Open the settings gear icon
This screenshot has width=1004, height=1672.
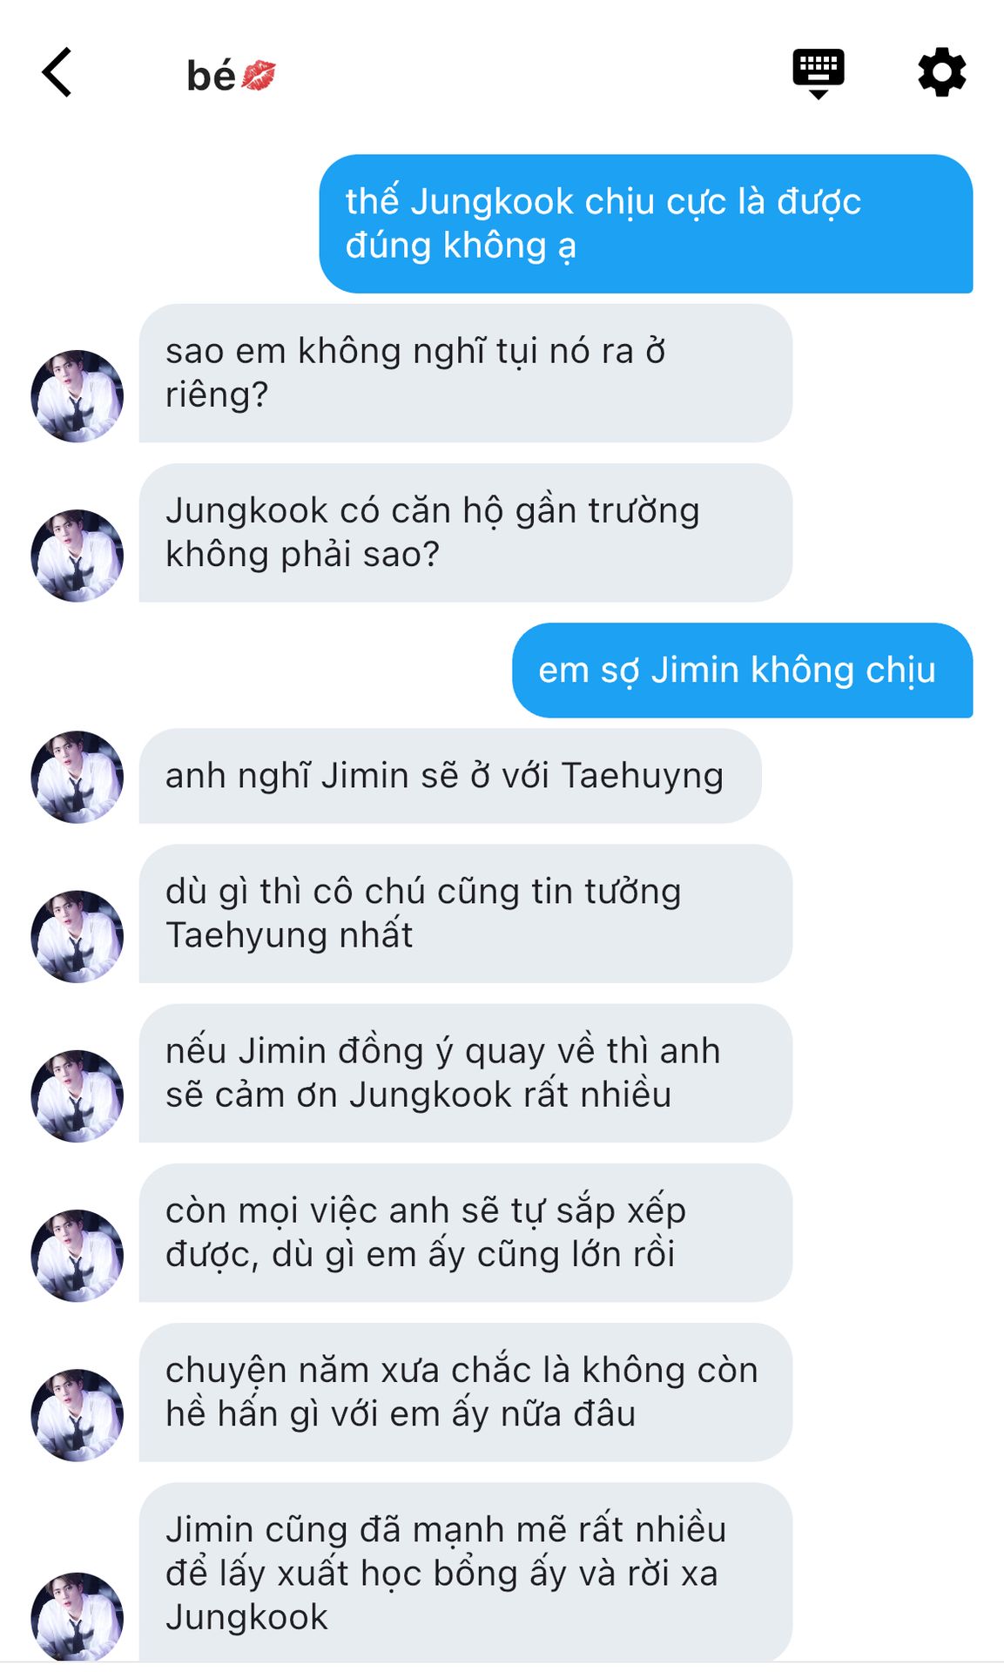point(942,73)
